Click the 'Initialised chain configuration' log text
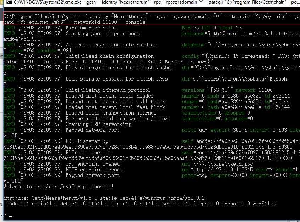 click(x=110, y=56)
